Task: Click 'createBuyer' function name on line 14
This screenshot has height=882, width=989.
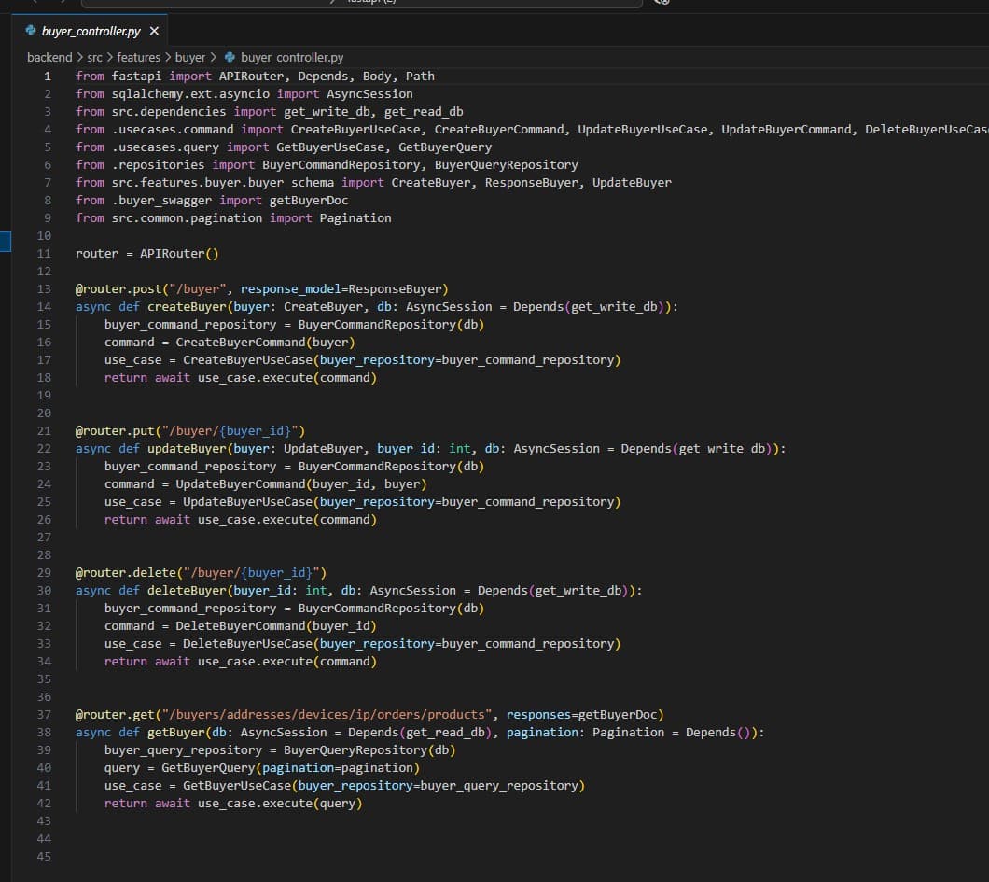Action: (187, 307)
